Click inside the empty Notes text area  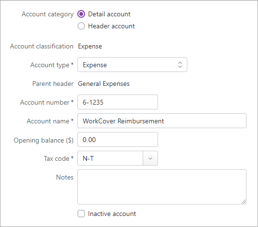click(162, 187)
